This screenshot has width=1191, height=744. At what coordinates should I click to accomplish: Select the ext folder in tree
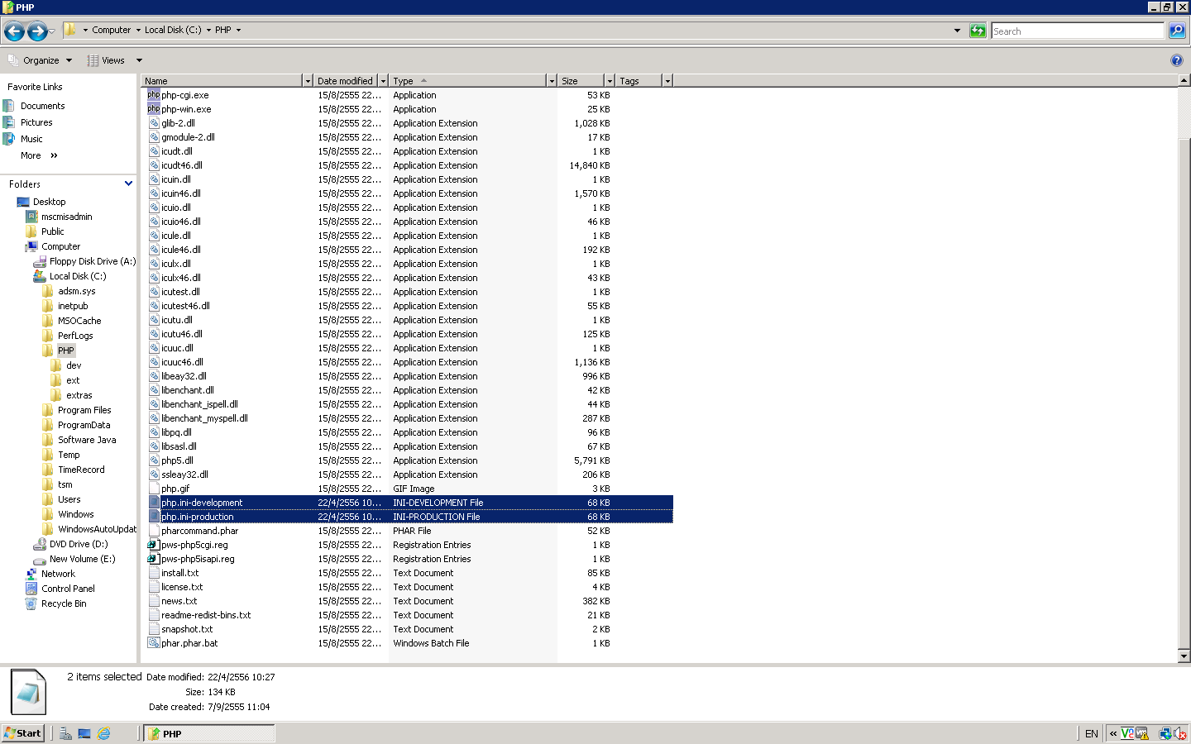tap(73, 380)
